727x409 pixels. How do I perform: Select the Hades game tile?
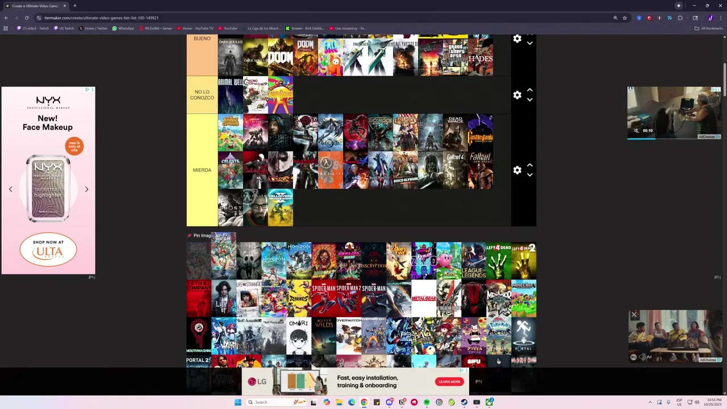point(481,57)
